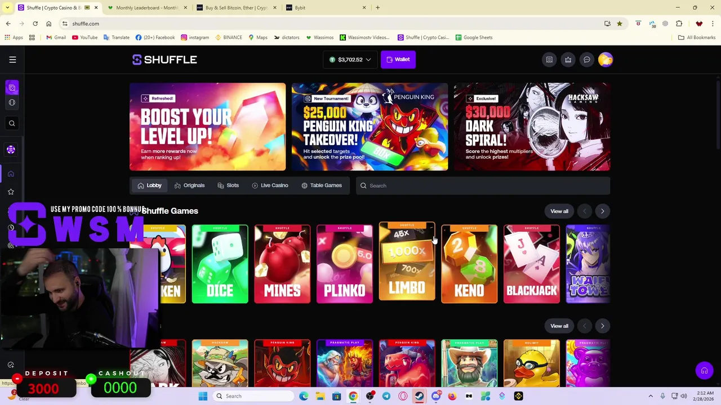Open Telegram from the taskbar
This screenshot has width=721, height=405.
tap(386, 396)
